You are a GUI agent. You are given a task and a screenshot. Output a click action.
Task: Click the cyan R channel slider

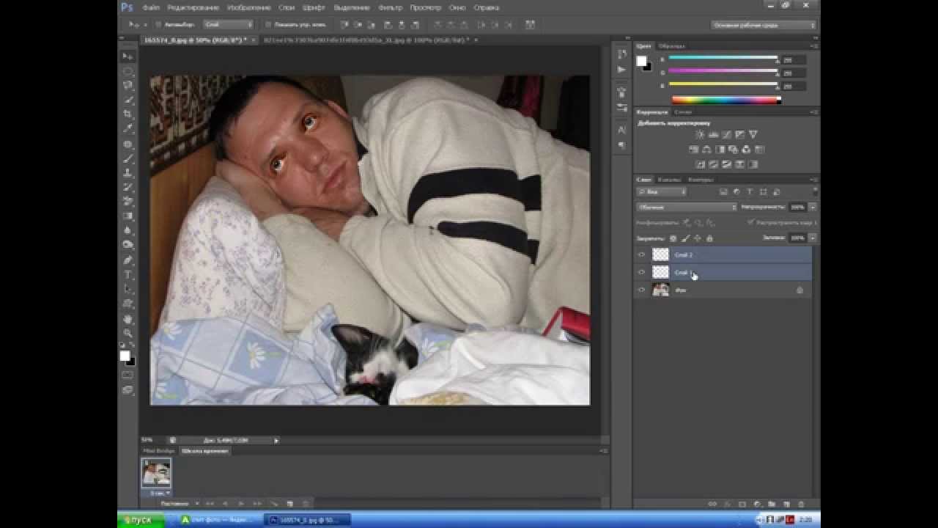(x=723, y=59)
